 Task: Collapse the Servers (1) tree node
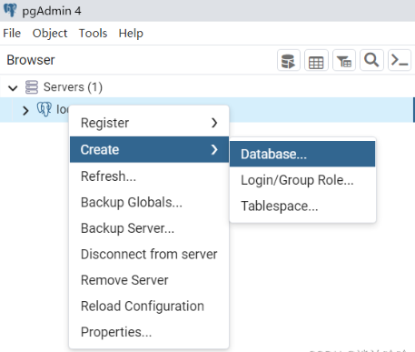point(13,88)
